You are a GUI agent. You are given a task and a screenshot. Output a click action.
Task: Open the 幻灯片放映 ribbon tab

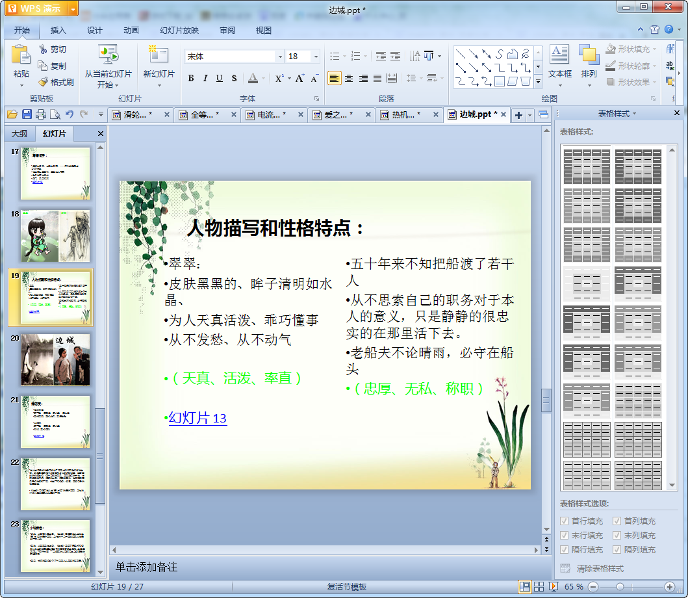click(x=179, y=31)
